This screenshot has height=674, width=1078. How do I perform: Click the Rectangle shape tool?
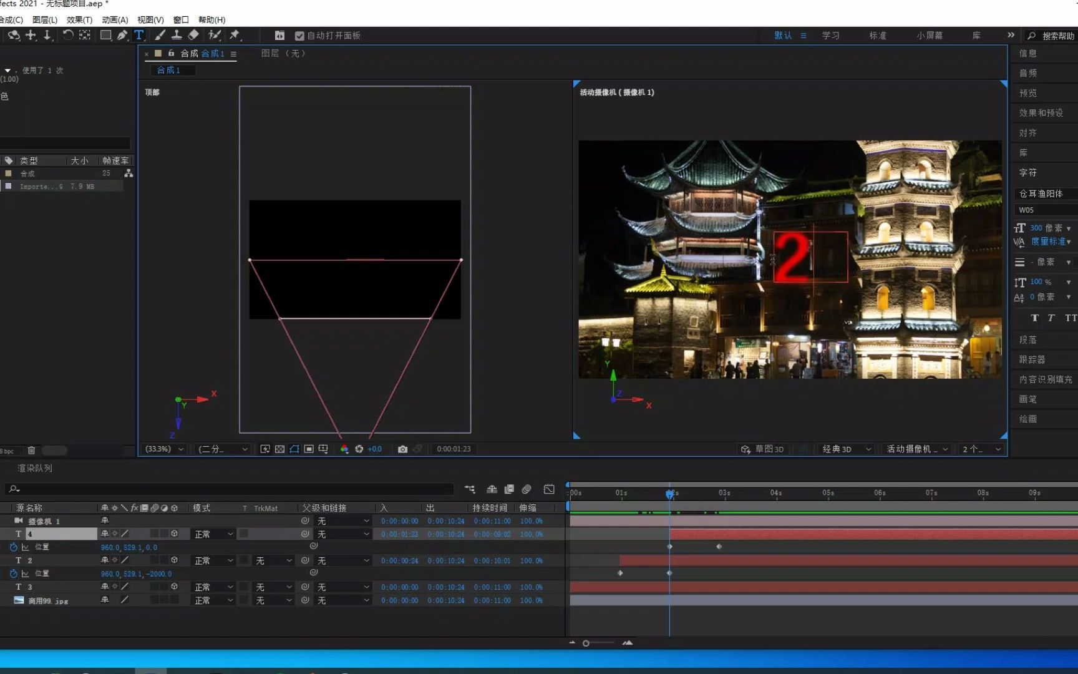(x=105, y=36)
